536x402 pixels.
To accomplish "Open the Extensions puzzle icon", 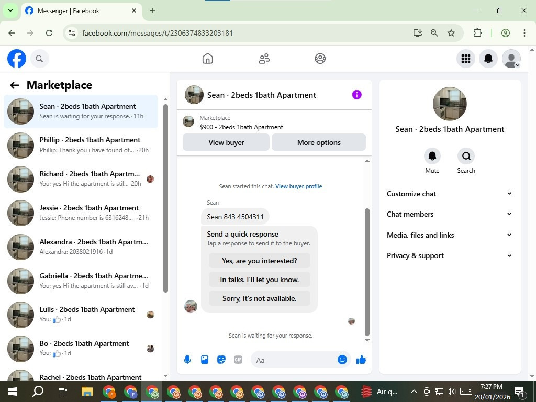I will coord(477,33).
